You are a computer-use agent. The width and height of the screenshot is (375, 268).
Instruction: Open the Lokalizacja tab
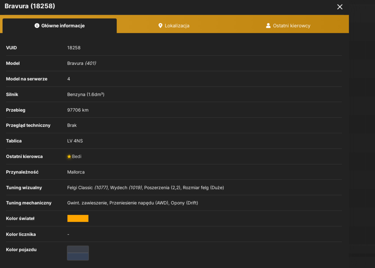174,25
